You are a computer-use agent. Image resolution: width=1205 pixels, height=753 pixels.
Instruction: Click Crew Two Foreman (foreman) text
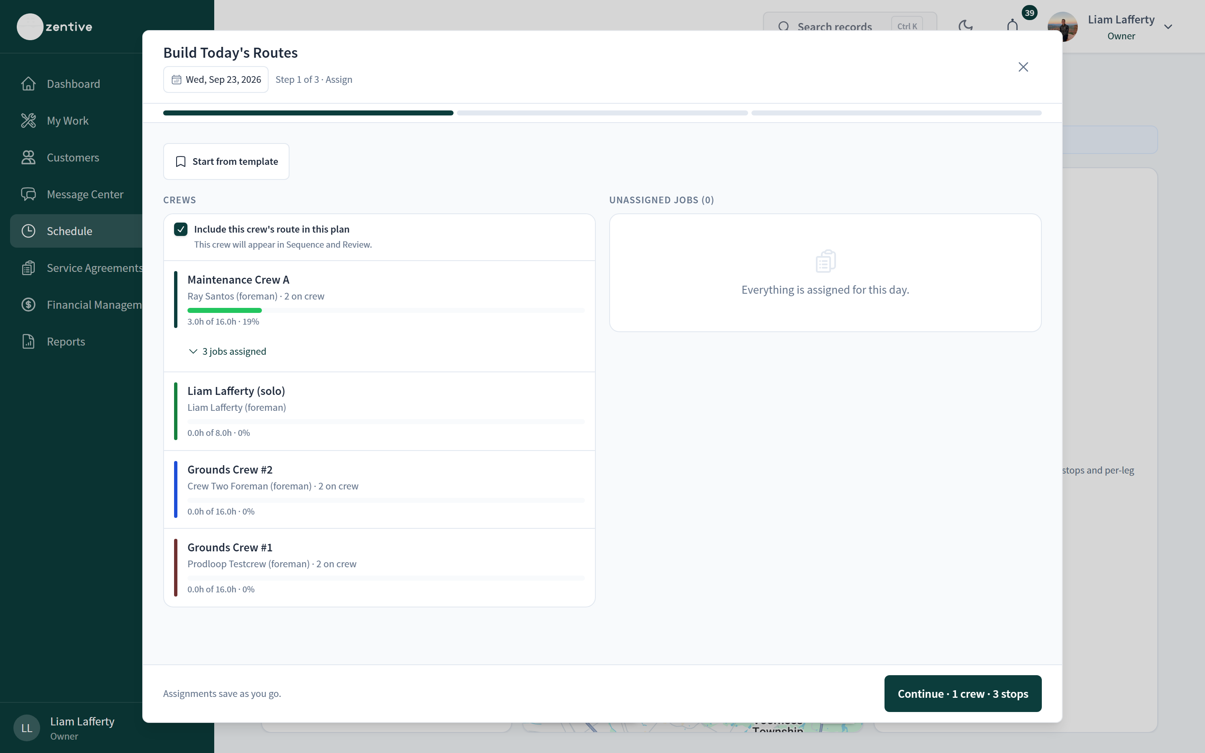249,486
